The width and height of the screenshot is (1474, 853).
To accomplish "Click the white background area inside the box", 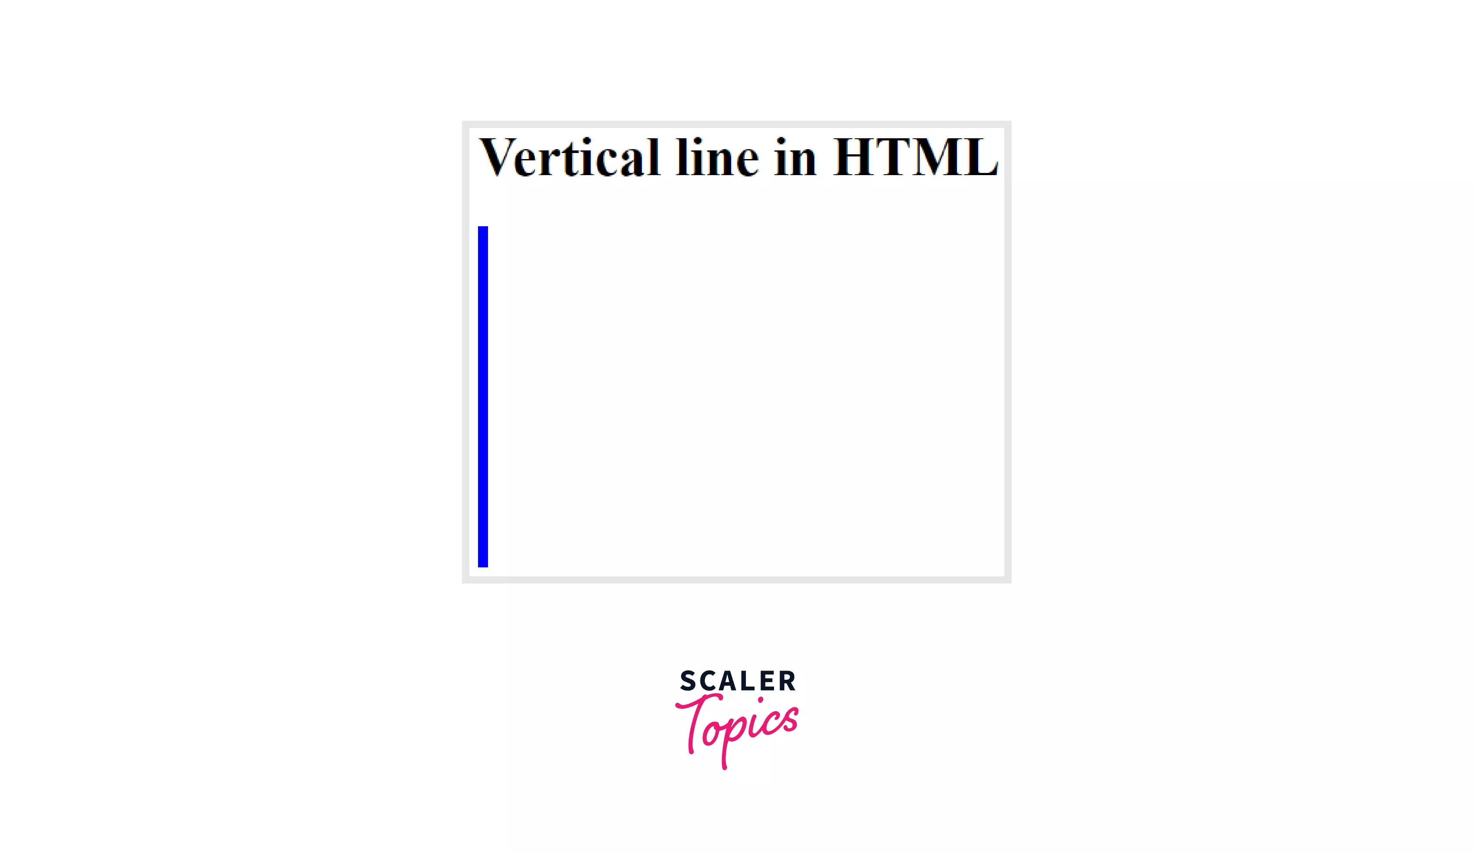I will tap(736, 396).
